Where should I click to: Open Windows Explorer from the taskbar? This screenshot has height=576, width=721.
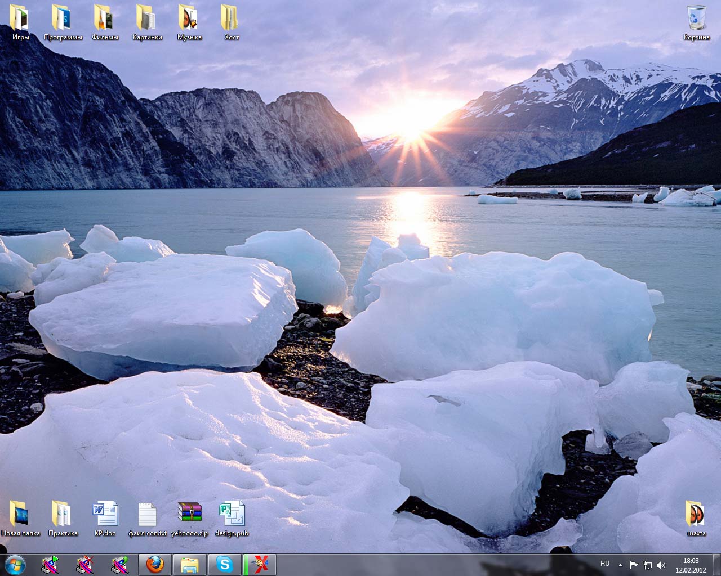tap(190, 564)
